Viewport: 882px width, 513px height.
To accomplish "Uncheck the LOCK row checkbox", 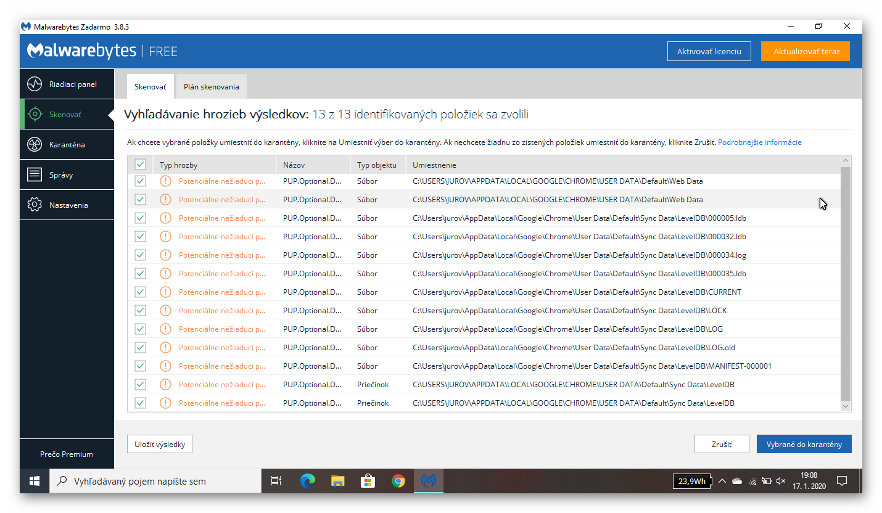I will 140,310.
